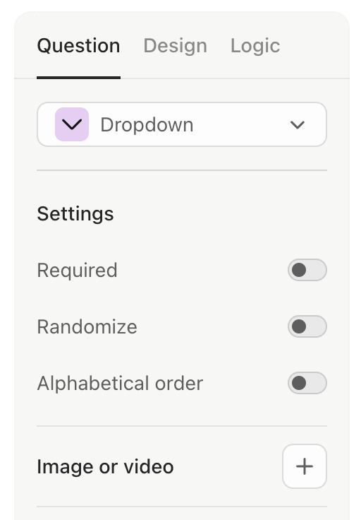
Task: Click the Image or video heading
Action: (105, 466)
